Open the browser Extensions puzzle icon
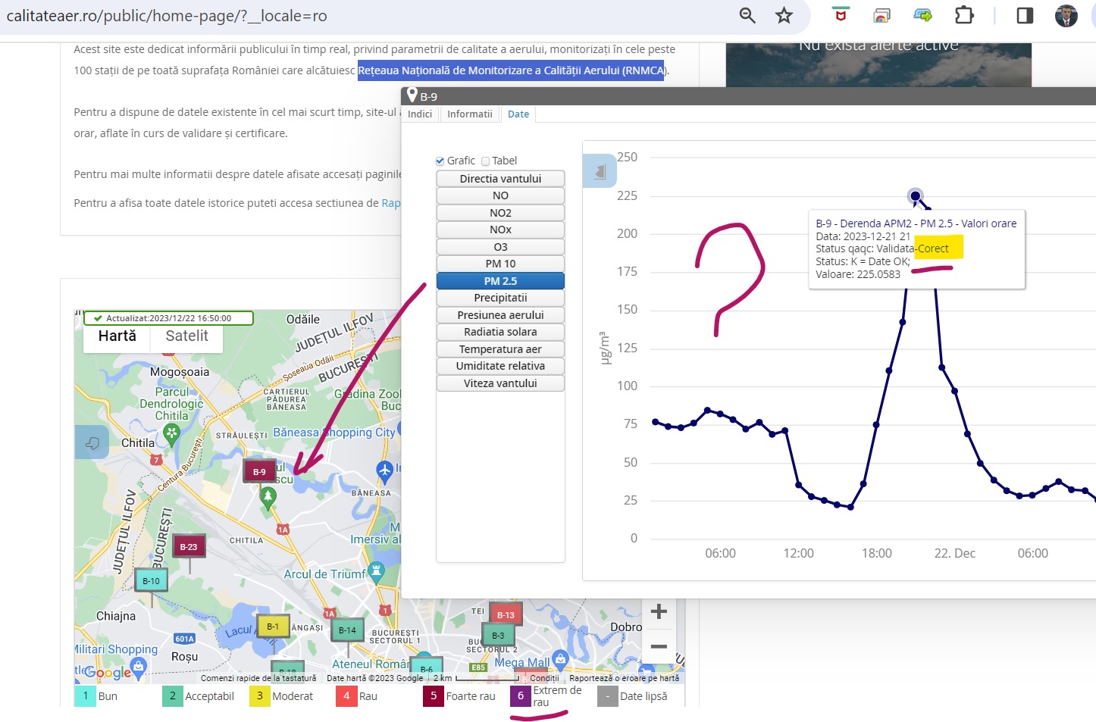 click(x=963, y=16)
